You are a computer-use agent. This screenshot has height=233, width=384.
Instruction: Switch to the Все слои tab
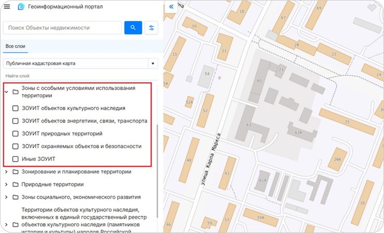click(16, 47)
